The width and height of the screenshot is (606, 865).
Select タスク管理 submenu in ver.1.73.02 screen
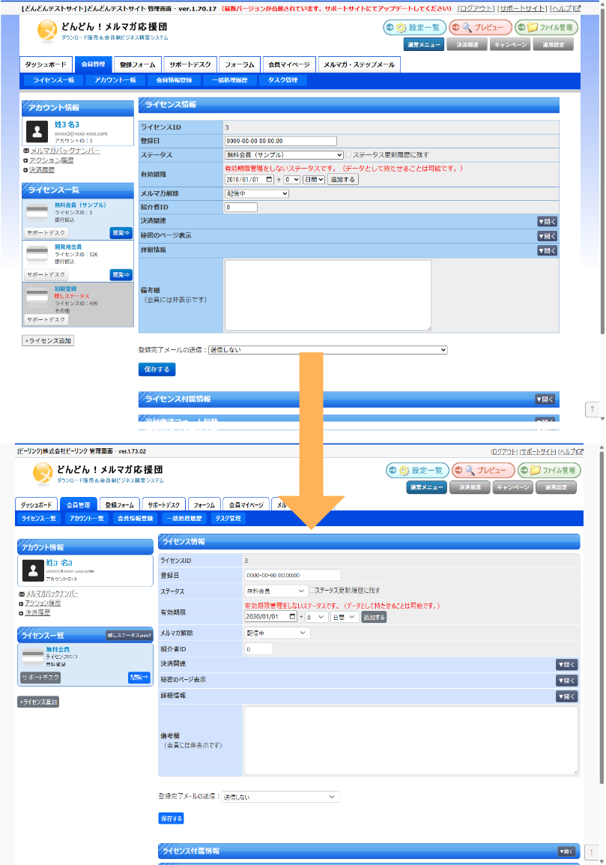pos(228,518)
